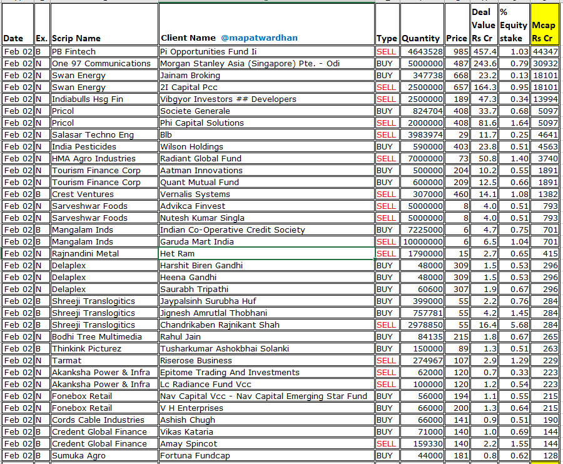Select 'Indian Co-Operative Credit Society' cell
Screen dimensions: 563x464
coord(266,229)
